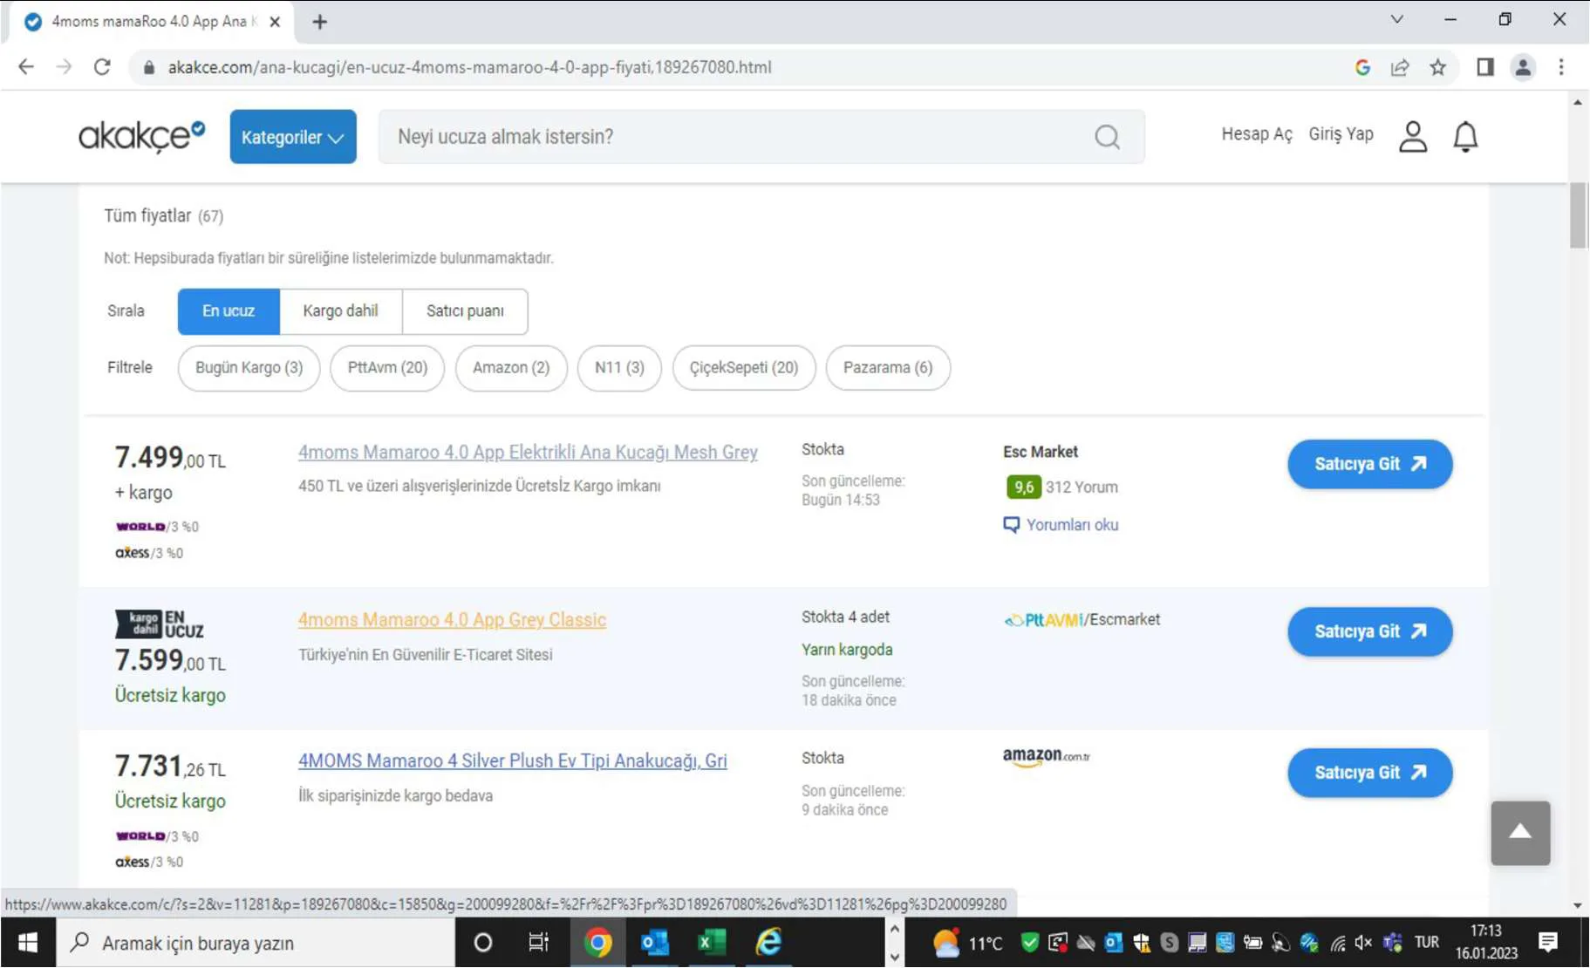Click the page scrollbar's down arrow
Image resolution: width=1590 pixels, height=968 pixels.
coord(1578,905)
